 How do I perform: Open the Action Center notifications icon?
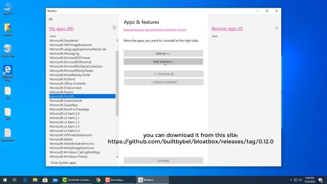[x=321, y=180]
